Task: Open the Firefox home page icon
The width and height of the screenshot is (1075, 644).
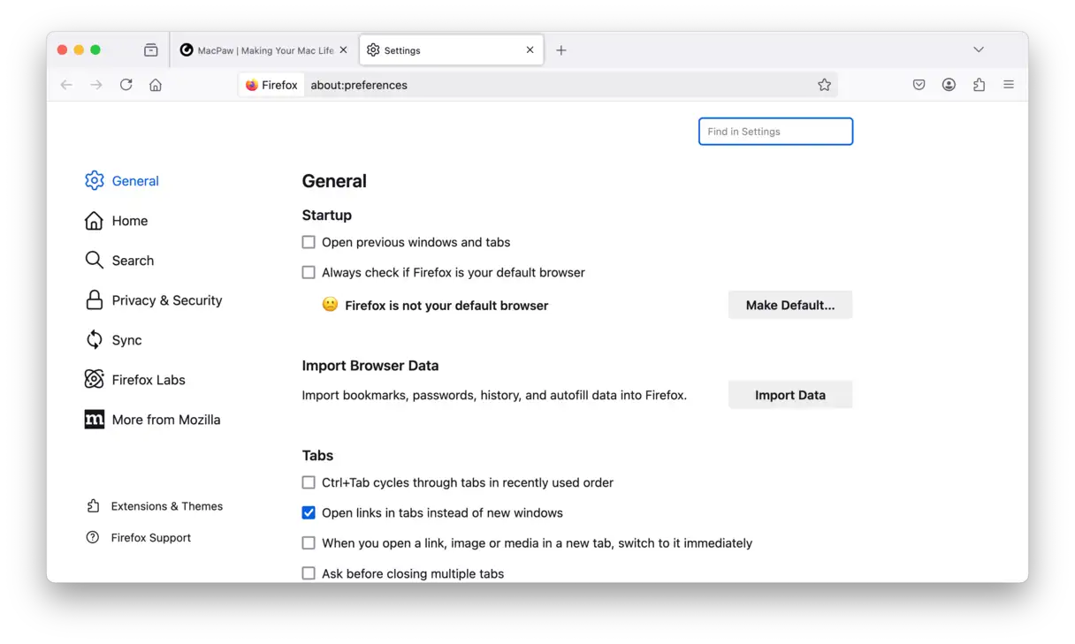Action: coord(156,85)
